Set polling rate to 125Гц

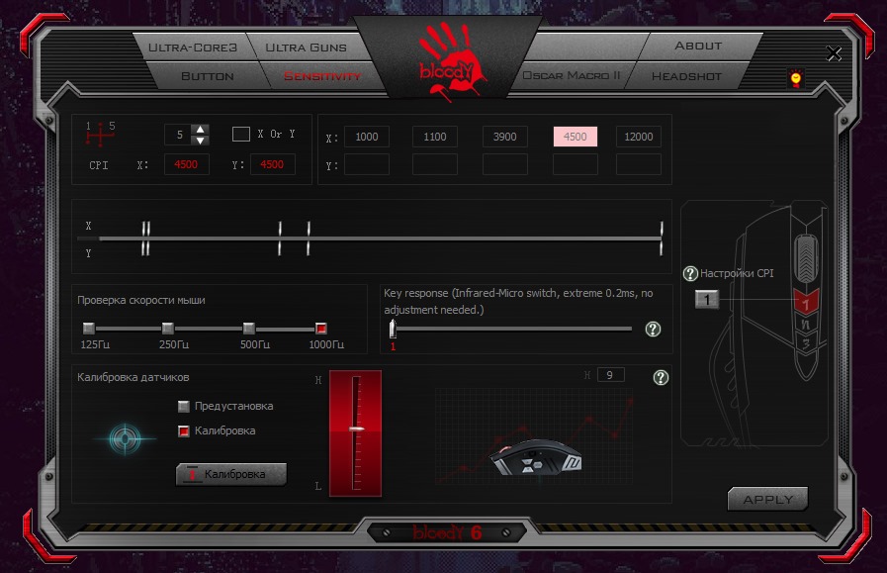pos(89,328)
